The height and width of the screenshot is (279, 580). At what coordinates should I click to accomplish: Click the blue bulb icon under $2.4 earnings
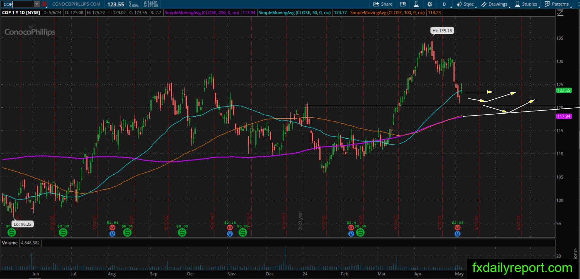(351, 234)
